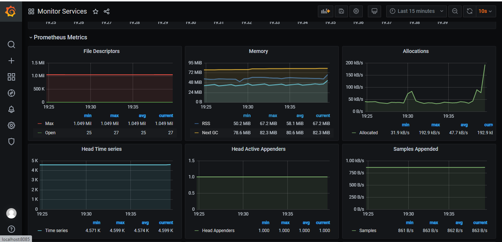Image resolution: width=502 pixels, height=242 pixels.
Task: Toggle the Samples legend entry
Action: tap(368, 231)
